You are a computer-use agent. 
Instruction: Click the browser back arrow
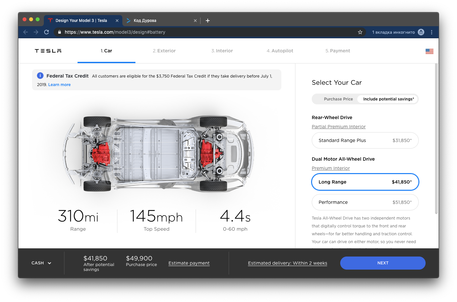click(x=26, y=32)
